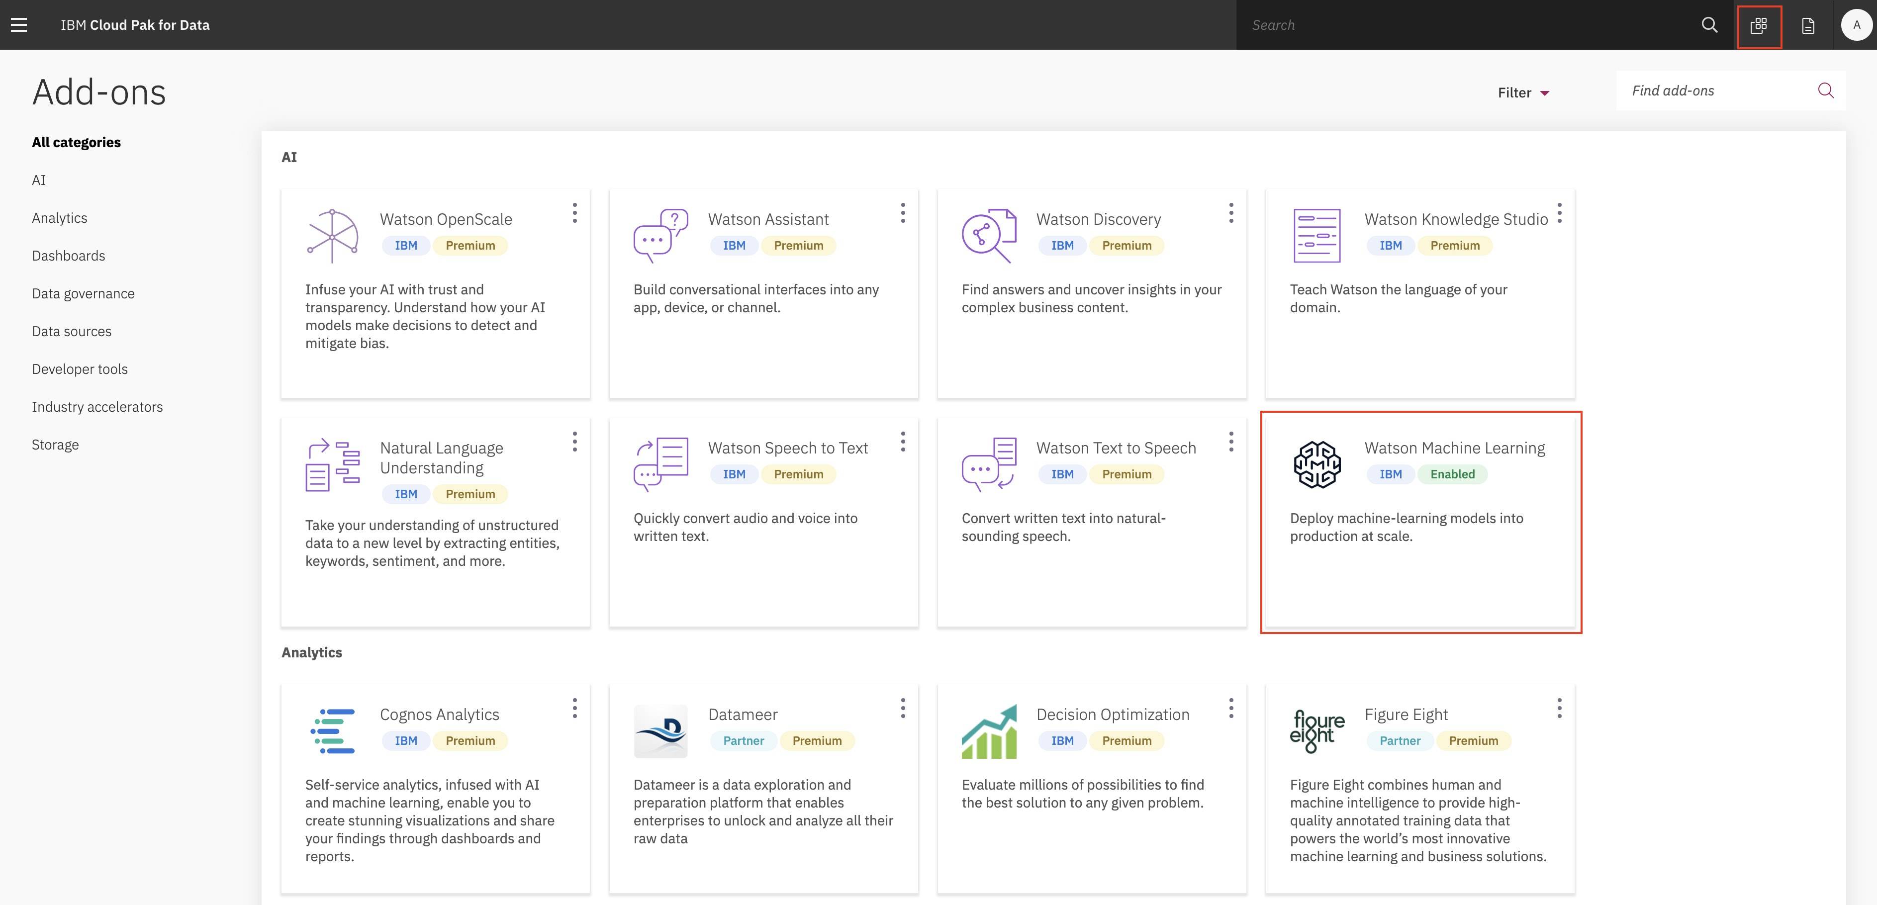Click the Find add-ons search icon
This screenshot has width=1877, height=905.
pos(1825,90)
